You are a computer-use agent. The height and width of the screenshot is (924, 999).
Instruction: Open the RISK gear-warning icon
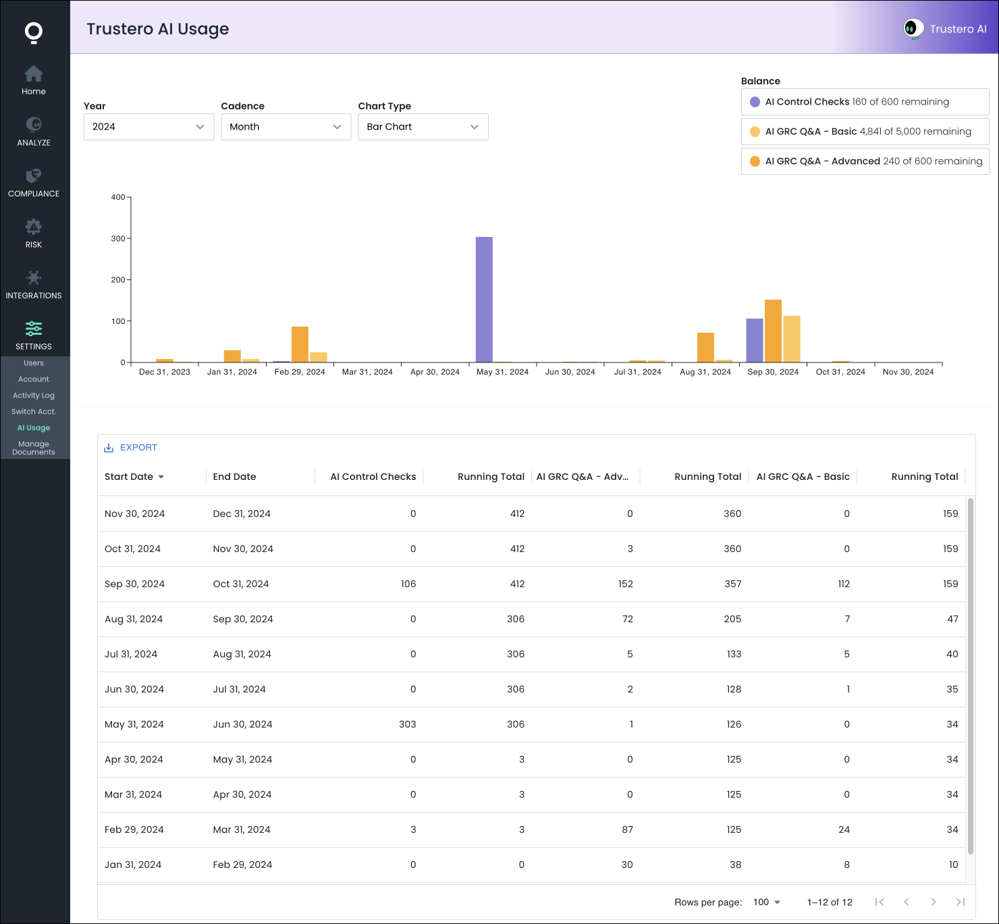[x=34, y=227]
